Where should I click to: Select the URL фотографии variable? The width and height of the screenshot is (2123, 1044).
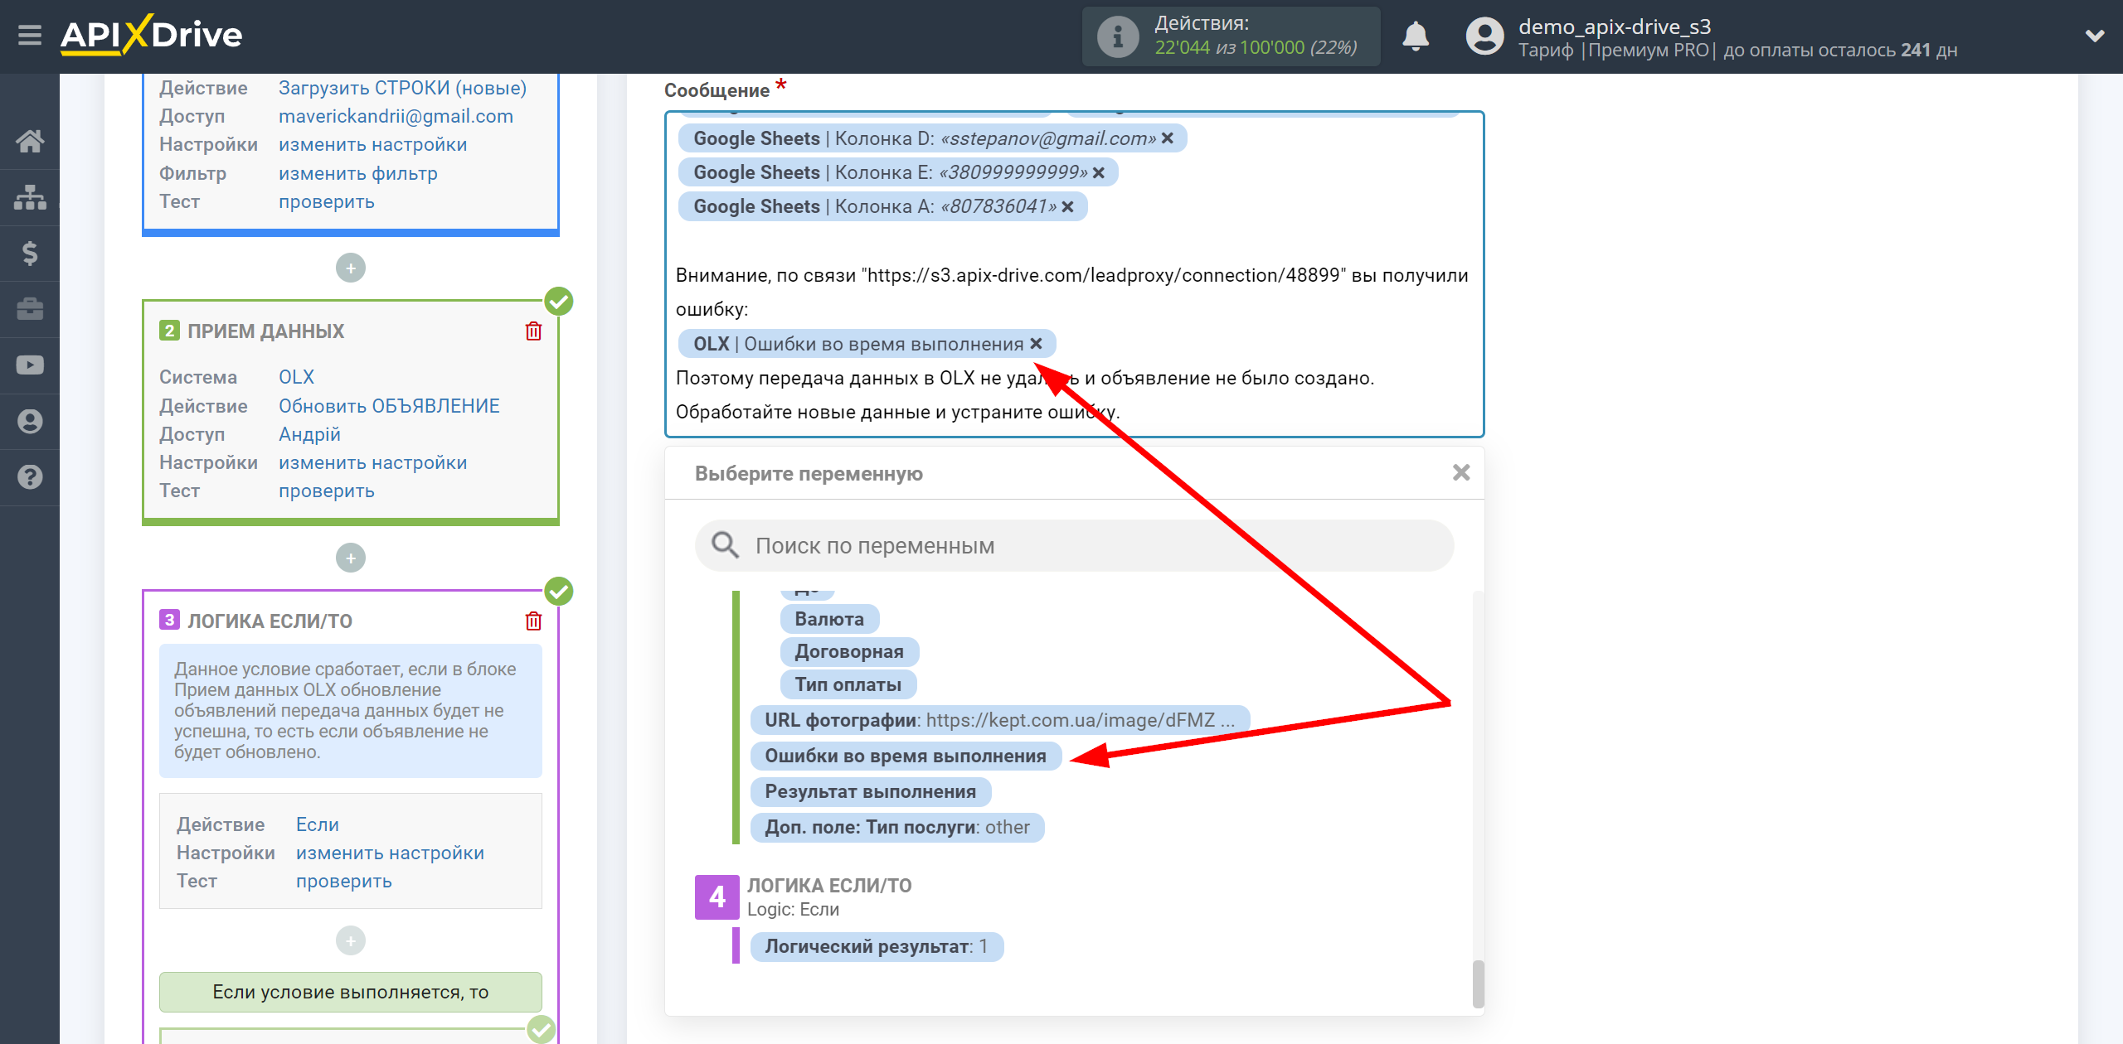point(999,720)
